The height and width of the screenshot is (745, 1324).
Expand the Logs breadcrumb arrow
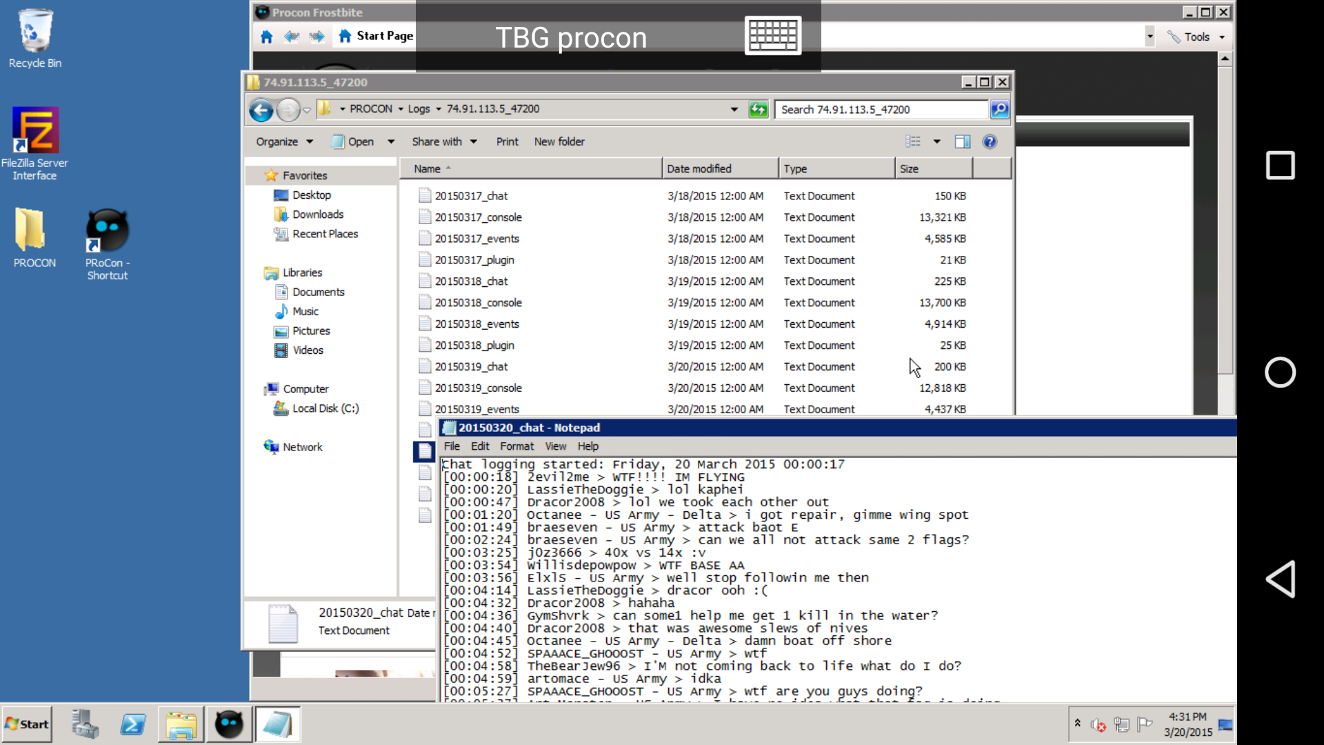tap(439, 109)
